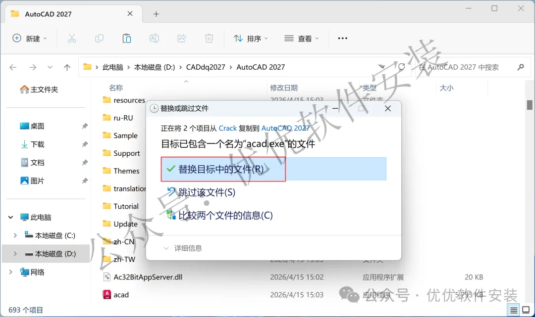Open the 新建 (New) dropdown
Viewport: 535px width, 317px height.
click(30, 39)
